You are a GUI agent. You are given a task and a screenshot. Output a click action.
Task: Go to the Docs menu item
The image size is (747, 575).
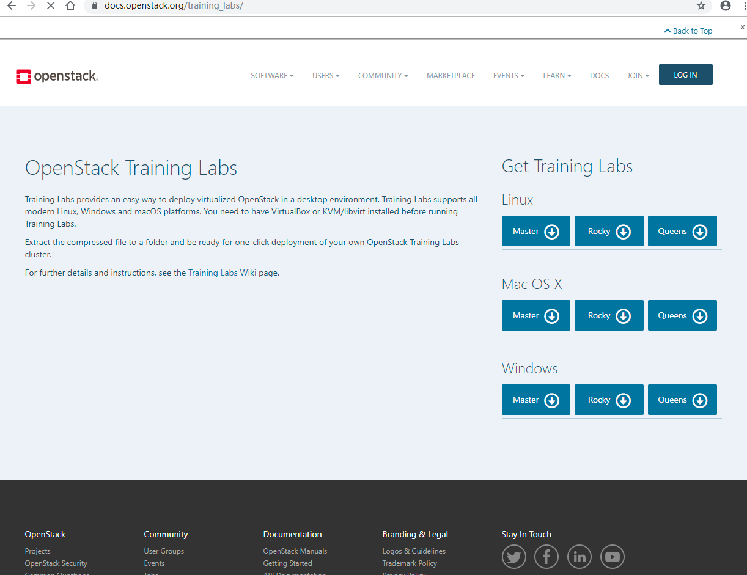[599, 76]
